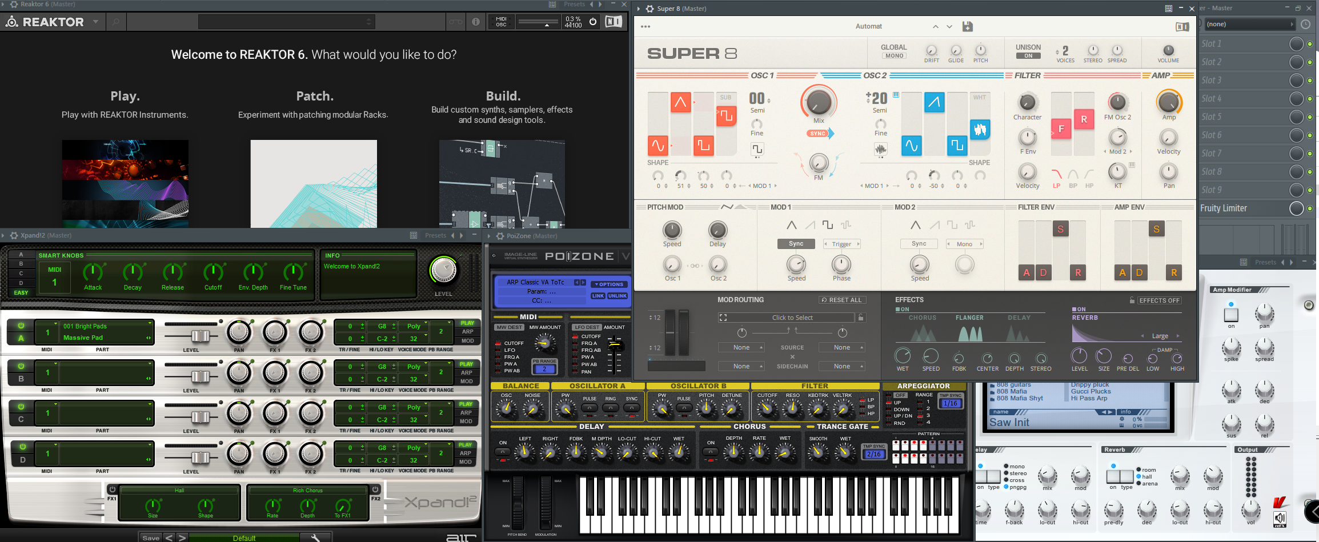
Task: Click RESET ALL in Mod Routing
Action: [843, 300]
